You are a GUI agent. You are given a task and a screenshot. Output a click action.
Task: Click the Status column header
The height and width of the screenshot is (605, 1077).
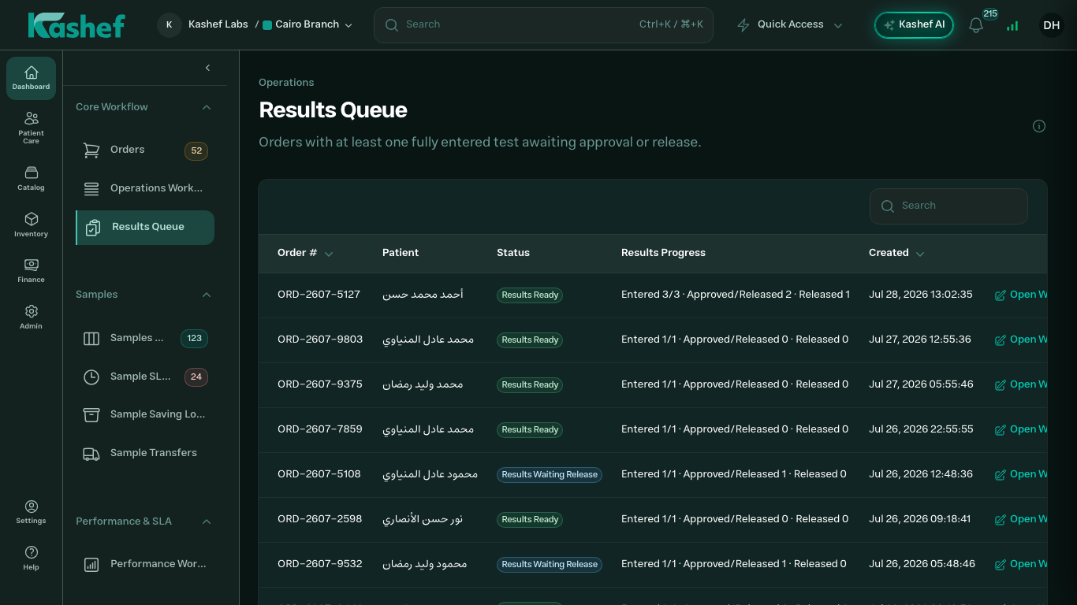tap(513, 253)
